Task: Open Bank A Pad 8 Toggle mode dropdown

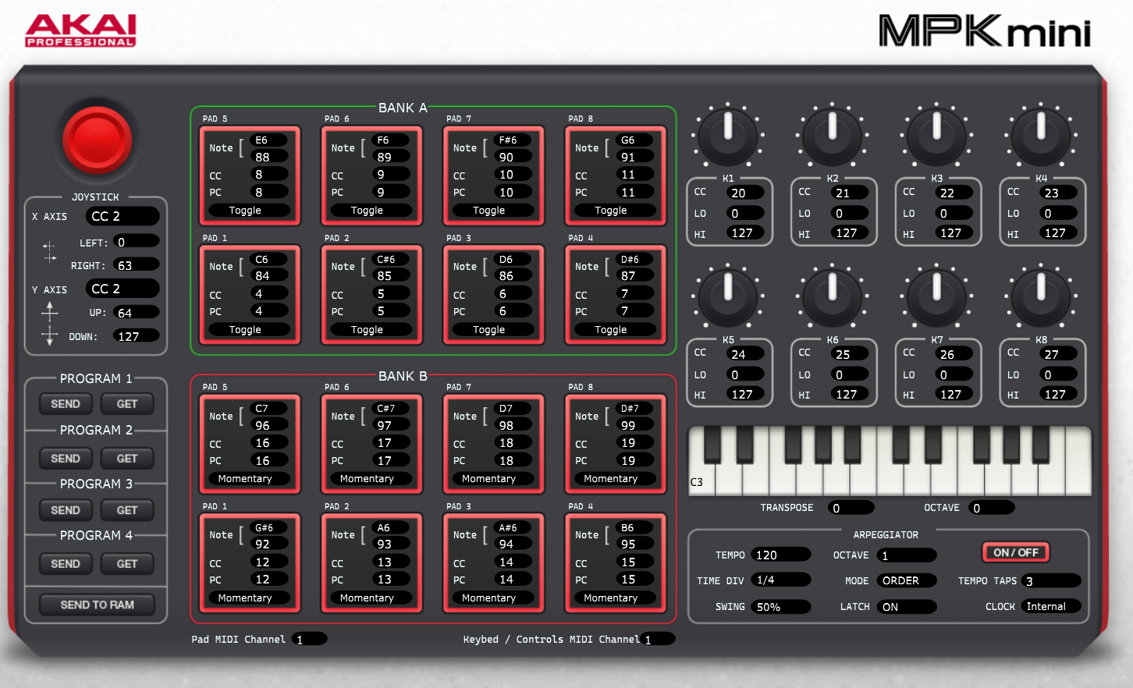Action: click(x=614, y=211)
